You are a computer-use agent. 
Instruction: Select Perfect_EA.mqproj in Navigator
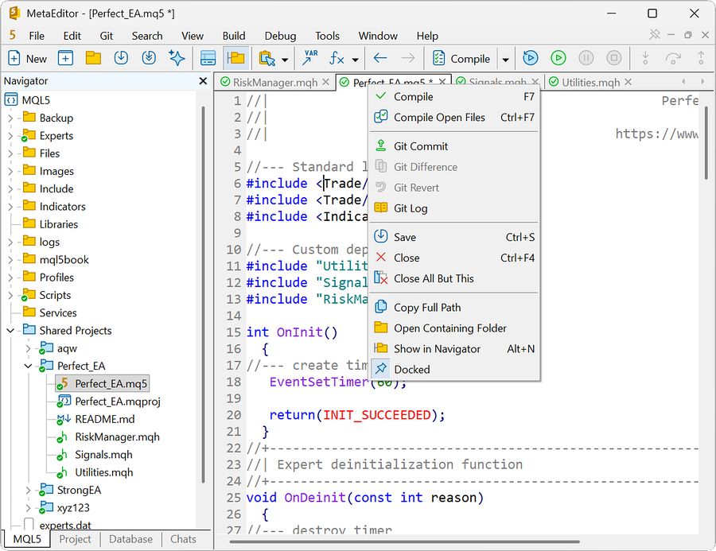(109, 402)
